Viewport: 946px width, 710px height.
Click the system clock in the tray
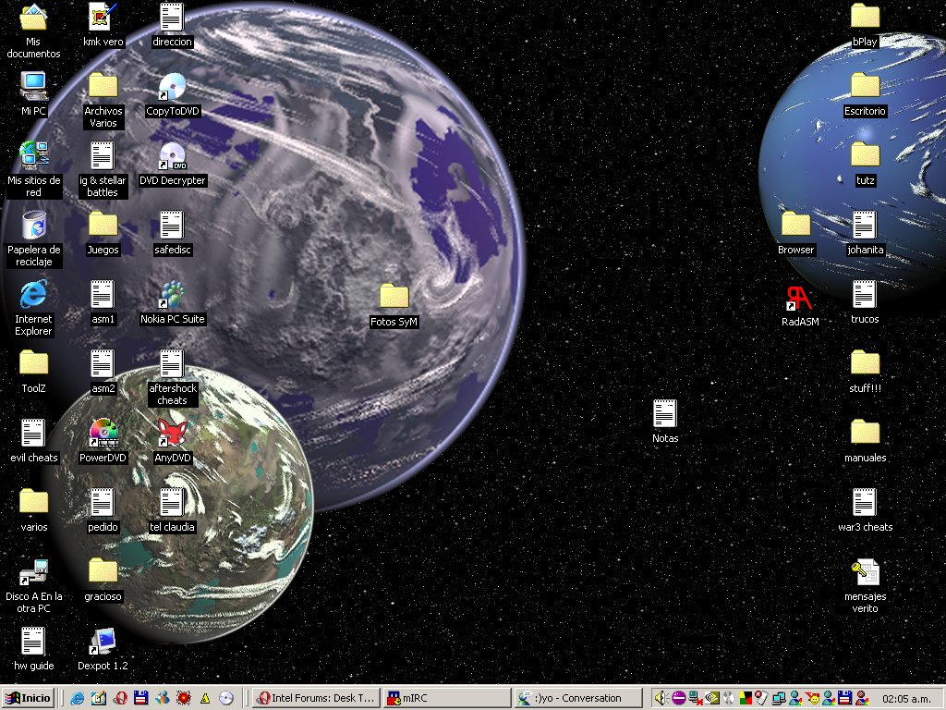pos(906,698)
